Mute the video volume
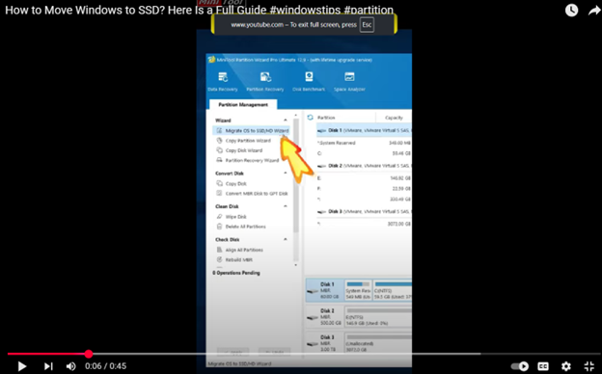602x374 pixels. [71, 366]
